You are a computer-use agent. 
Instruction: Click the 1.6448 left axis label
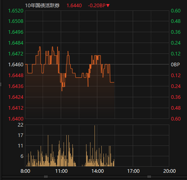pyautogui.click(x=16, y=76)
